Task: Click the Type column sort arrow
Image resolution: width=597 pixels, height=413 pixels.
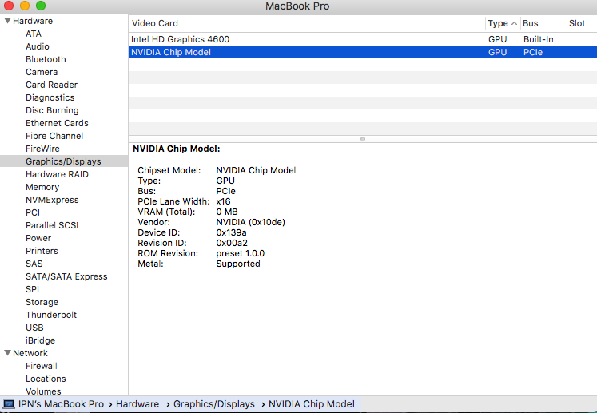Action: [x=514, y=23]
